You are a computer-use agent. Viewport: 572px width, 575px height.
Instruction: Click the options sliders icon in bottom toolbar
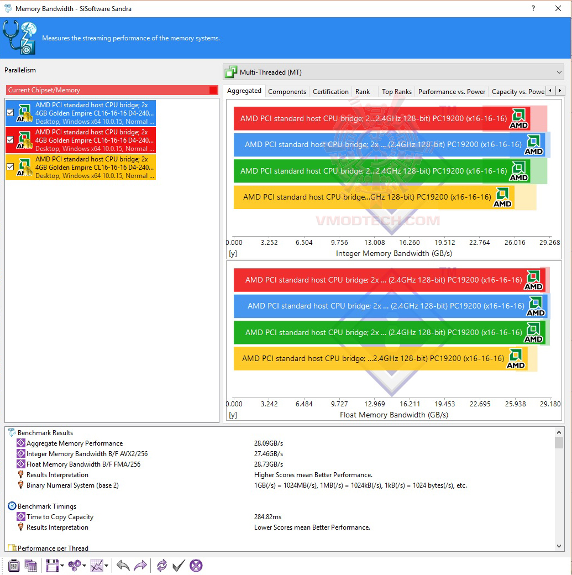pyautogui.click(x=14, y=566)
